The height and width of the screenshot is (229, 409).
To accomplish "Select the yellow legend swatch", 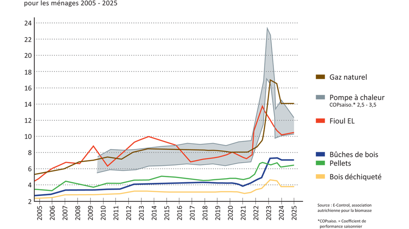I will [316, 179].
